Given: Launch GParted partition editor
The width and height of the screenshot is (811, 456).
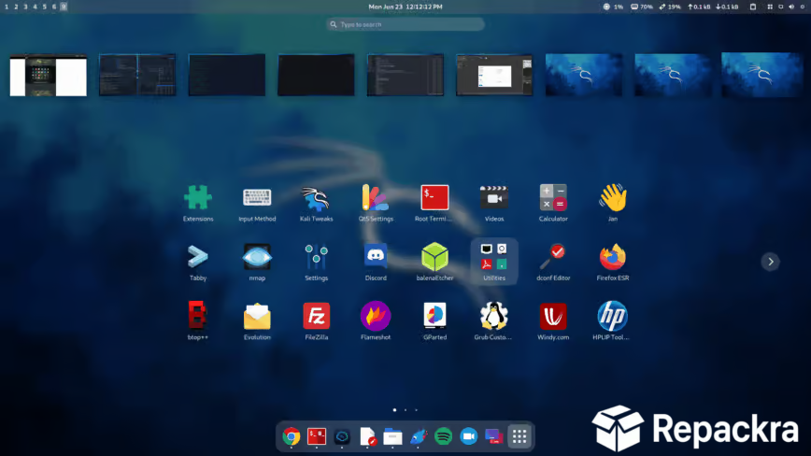Looking at the screenshot, I should pyautogui.click(x=434, y=321).
